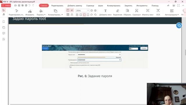
Task: Toggle single page view mode
Action: pyautogui.click(x=68, y=10)
